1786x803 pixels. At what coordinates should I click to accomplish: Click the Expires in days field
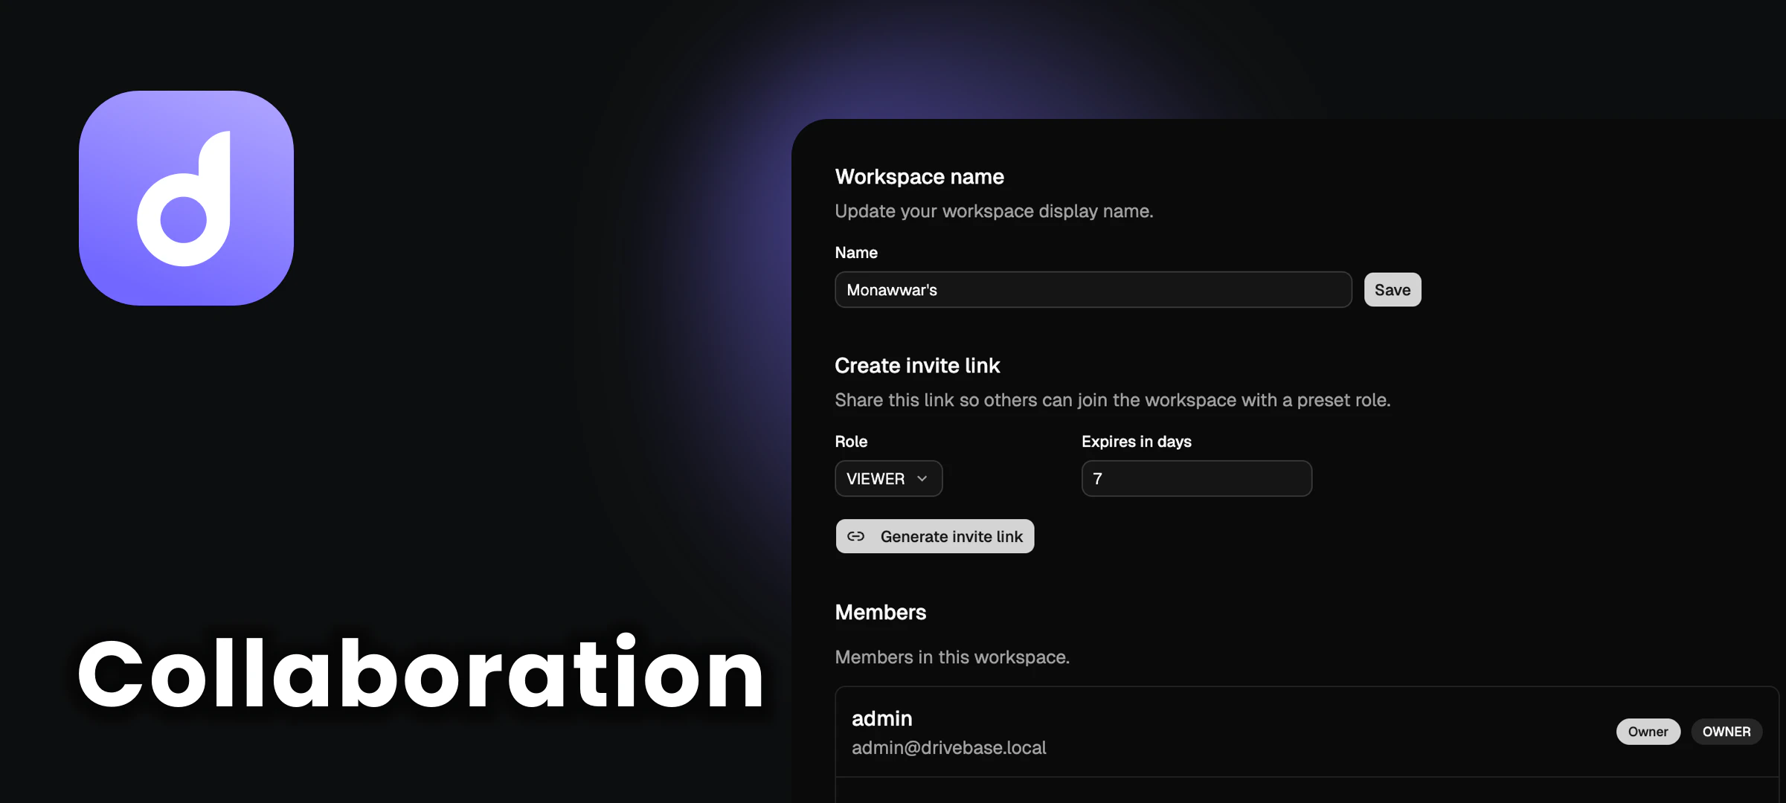click(1195, 479)
